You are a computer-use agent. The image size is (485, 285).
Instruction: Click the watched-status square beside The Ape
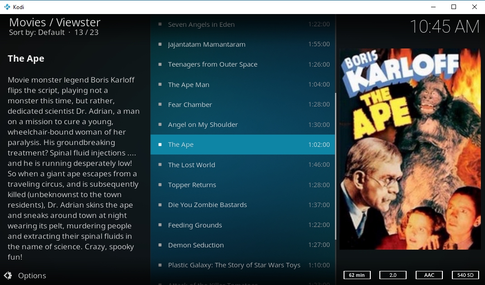[x=160, y=145]
